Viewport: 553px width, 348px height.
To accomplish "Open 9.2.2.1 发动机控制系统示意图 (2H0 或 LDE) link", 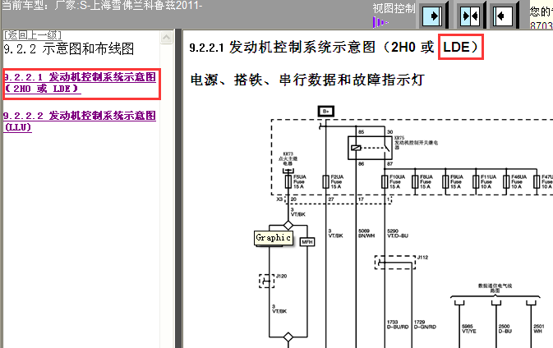I will [x=80, y=83].
